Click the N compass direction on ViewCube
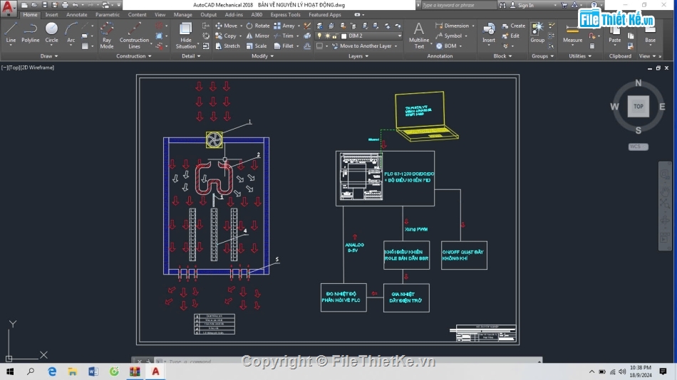This screenshot has width=677, height=380. pyautogui.click(x=638, y=83)
